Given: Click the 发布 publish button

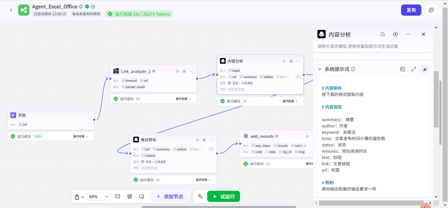Looking at the screenshot, I should 411,10.
